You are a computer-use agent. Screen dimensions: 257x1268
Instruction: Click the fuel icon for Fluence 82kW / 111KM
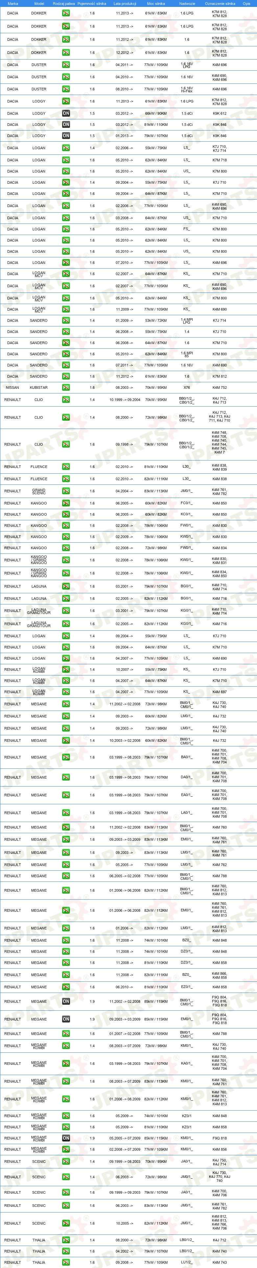[66, 479]
